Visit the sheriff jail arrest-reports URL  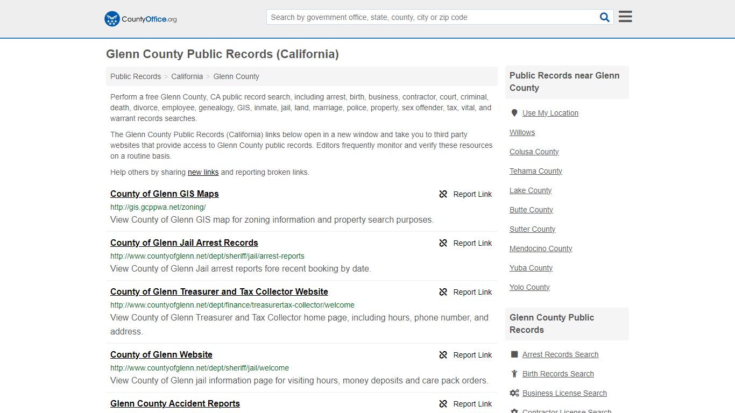tap(207, 256)
